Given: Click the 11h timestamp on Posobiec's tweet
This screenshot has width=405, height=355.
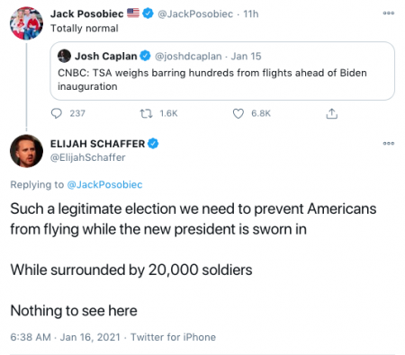Looking at the screenshot, I should pyautogui.click(x=251, y=13).
